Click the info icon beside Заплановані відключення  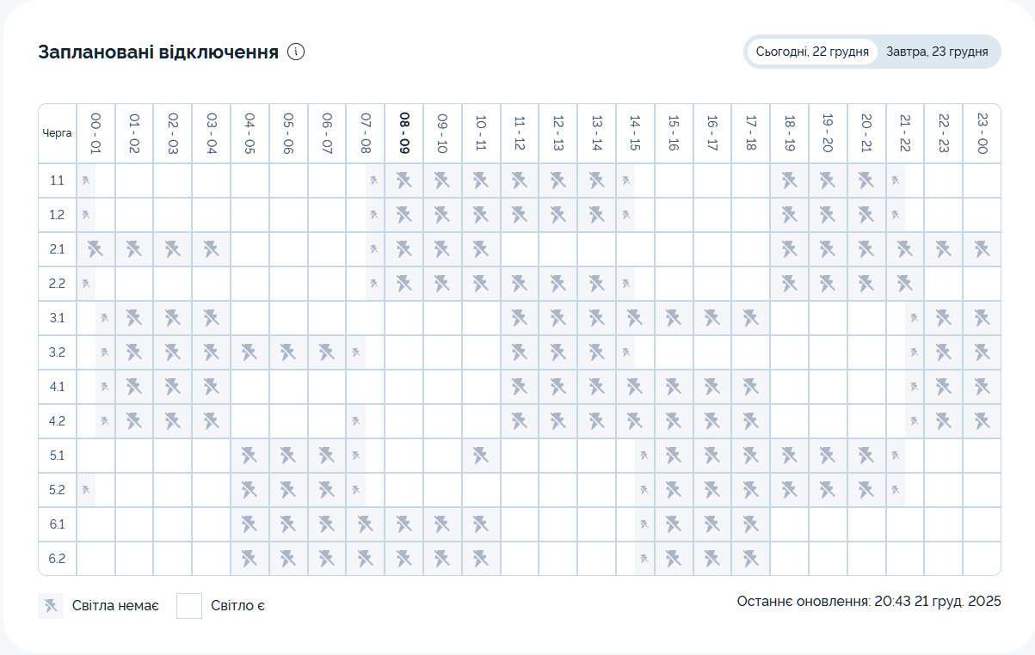pos(296,52)
